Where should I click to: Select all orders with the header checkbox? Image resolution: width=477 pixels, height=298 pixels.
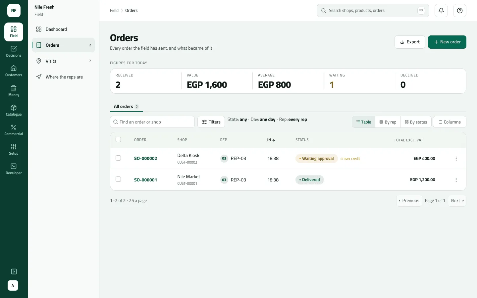[118, 139]
